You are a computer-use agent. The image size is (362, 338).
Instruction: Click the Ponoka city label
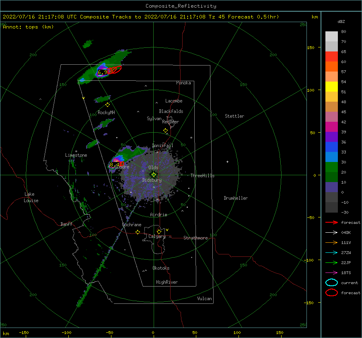tap(183, 83)
